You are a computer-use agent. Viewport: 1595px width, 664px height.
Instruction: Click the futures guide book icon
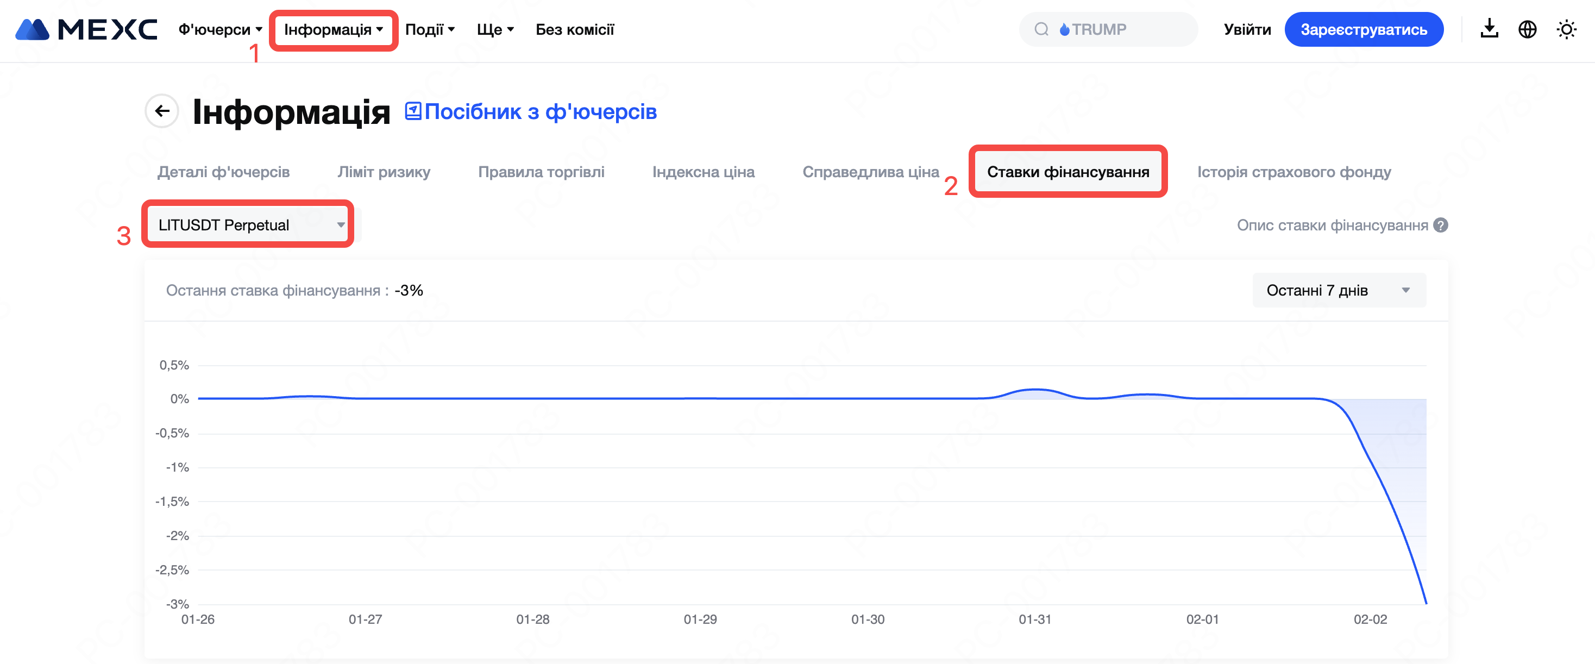pos(413,111)
